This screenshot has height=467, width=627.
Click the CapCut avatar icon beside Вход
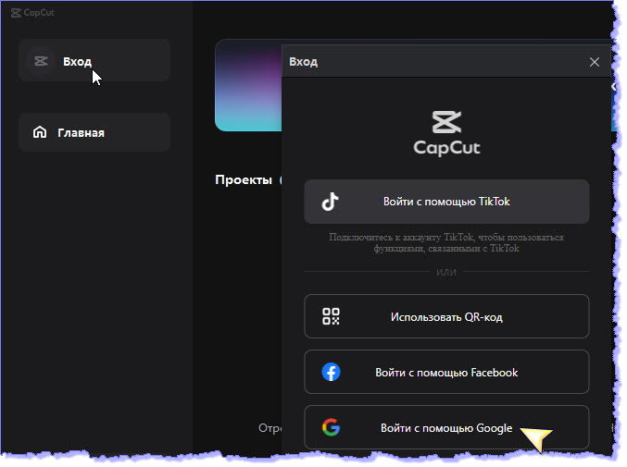41,61
